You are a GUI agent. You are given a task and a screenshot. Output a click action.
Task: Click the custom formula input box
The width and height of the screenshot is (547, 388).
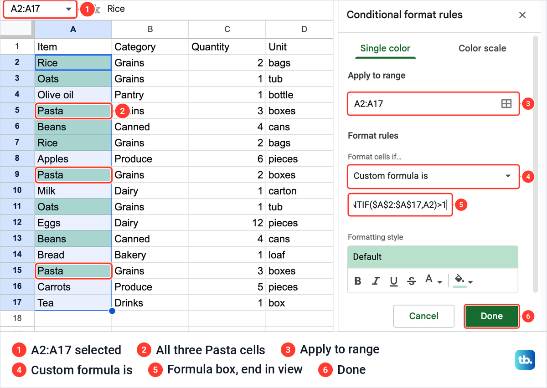pos(400,205)
